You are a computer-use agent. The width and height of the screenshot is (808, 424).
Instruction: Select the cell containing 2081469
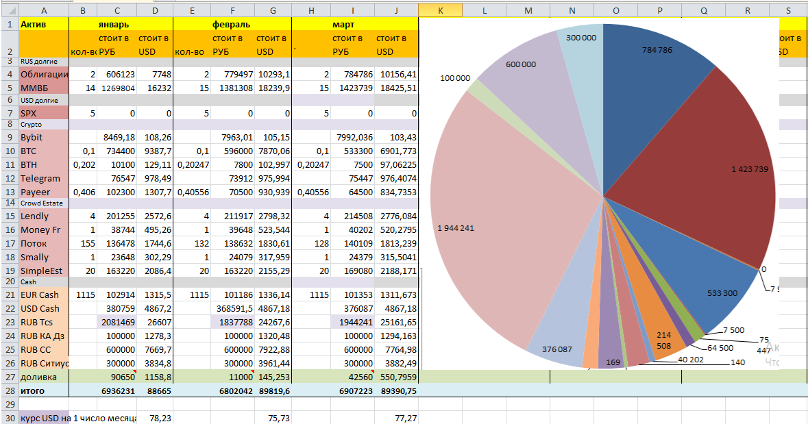(117, 322)
